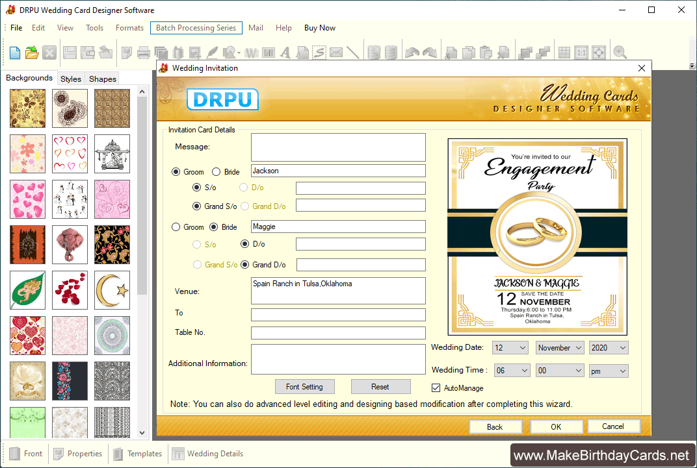
Task: Click the Fit to window icon
Action: 599,53
